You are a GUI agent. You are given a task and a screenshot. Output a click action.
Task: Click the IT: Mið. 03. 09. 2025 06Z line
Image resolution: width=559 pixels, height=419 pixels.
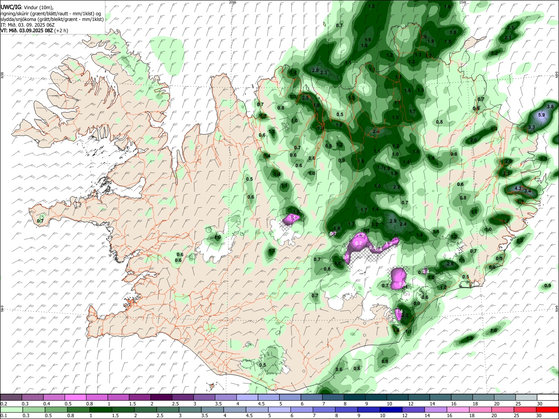28,25
